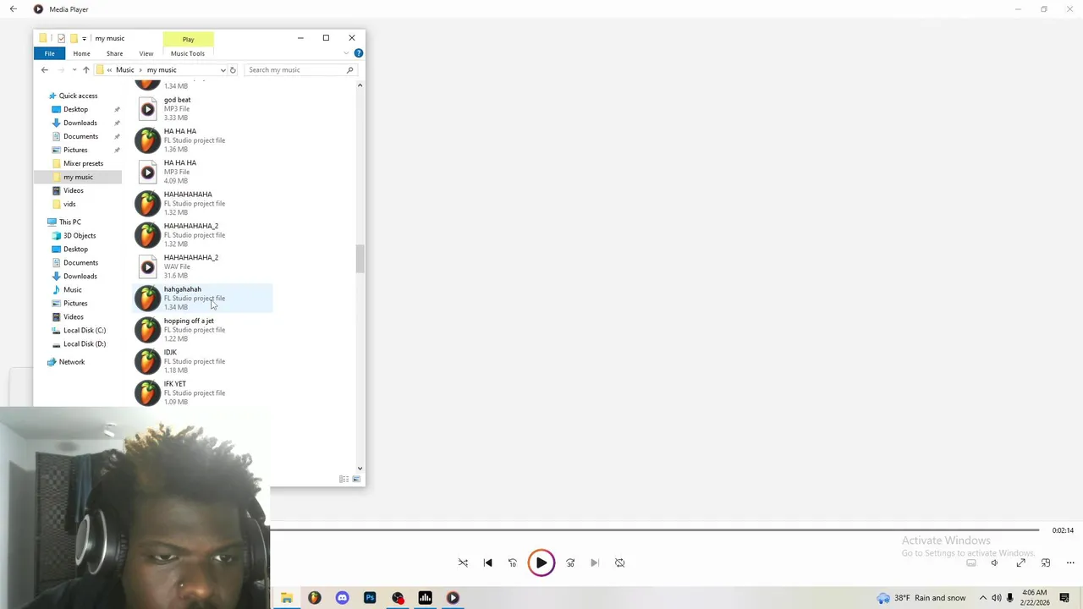Skip back 10 seconds
The height and width of the screenshot is (609, 1083).
[512, 562]
